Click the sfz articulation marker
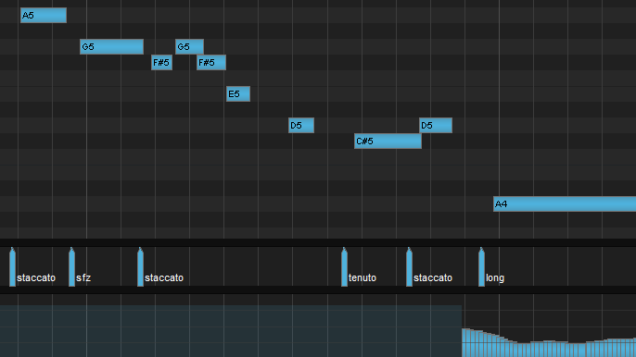Screen dimensions: 636x357 (71, 267)
